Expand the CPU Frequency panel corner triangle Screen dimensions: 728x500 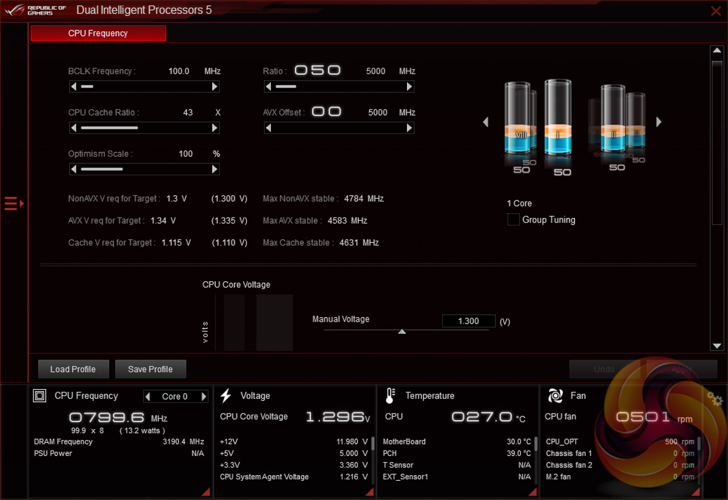click(206, 492)
